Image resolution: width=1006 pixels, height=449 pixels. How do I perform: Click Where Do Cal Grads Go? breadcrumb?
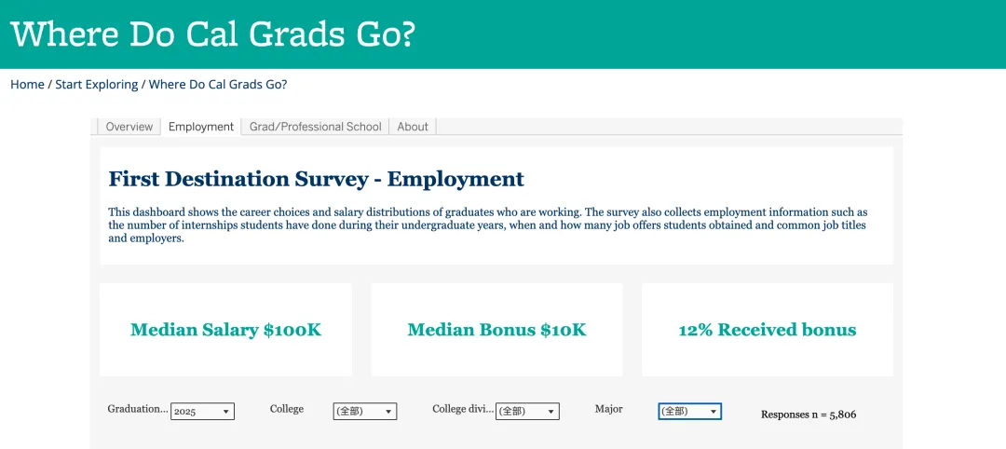pyautogui.click(x=218, y=85)
